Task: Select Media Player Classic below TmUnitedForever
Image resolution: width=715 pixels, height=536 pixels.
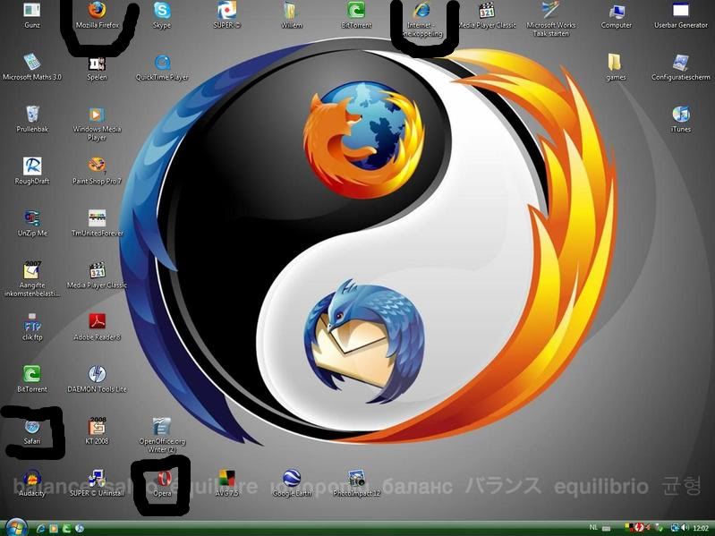Action: click(x=97, y=275)
